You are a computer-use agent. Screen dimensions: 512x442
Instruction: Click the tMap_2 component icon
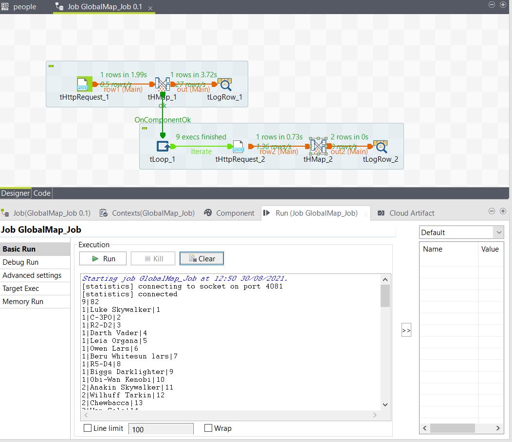pos(318,146)
